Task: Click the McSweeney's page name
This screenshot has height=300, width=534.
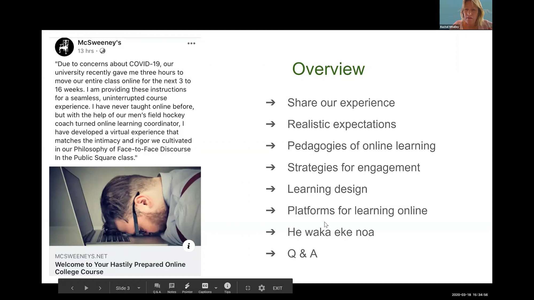Action: (x=99, y=43)
